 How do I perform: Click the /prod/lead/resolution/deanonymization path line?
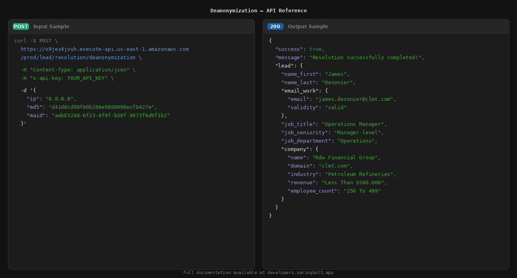pos(81,58)
